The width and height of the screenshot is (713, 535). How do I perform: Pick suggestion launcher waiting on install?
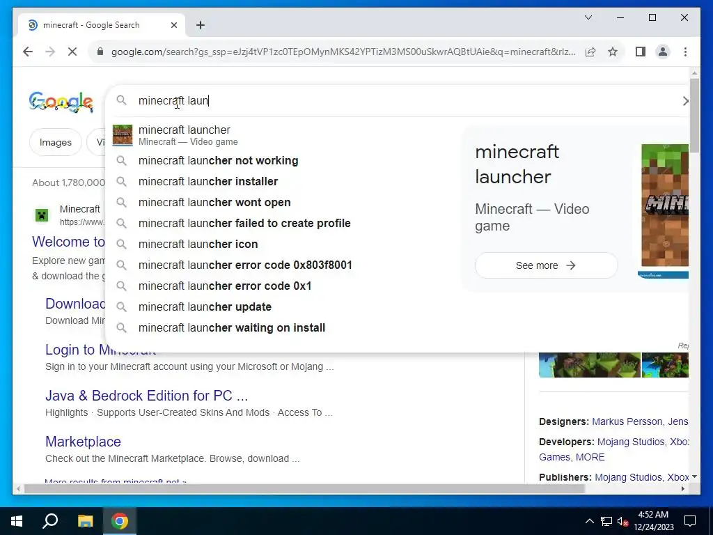(x=283, y=328)
